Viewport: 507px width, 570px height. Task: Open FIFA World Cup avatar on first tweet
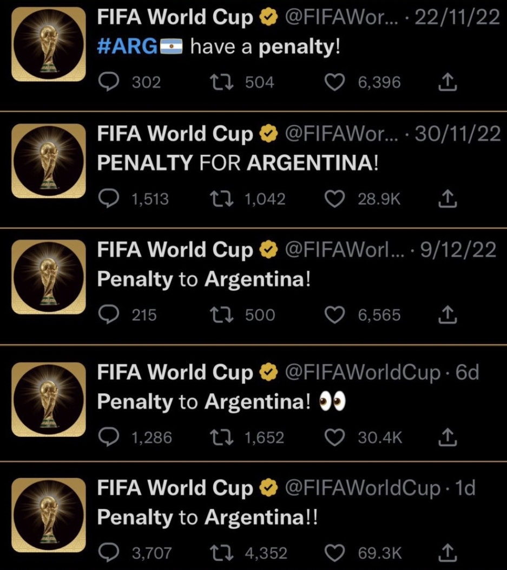[49, 44]
